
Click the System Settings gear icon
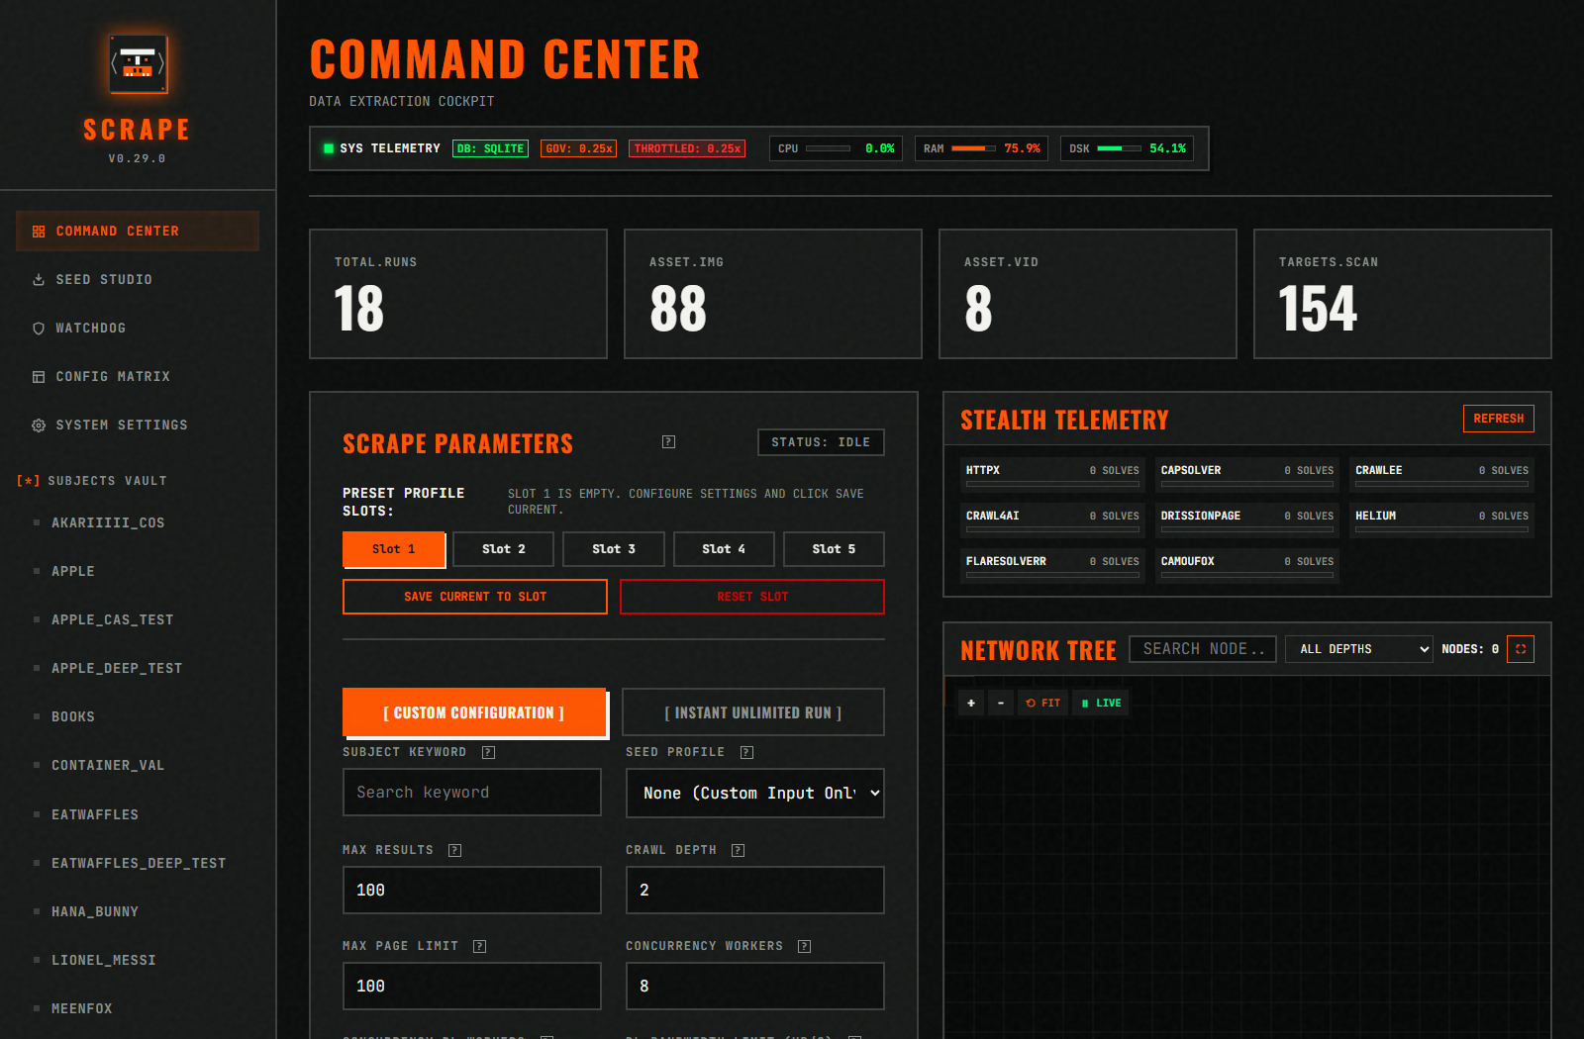click(x=39, y=425)
